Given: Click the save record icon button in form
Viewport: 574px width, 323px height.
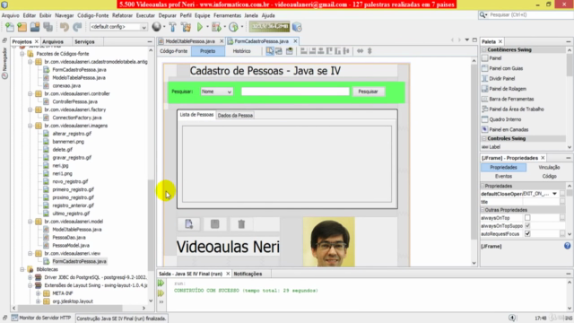Looking at the screenshot, I should tap(215, 224).
